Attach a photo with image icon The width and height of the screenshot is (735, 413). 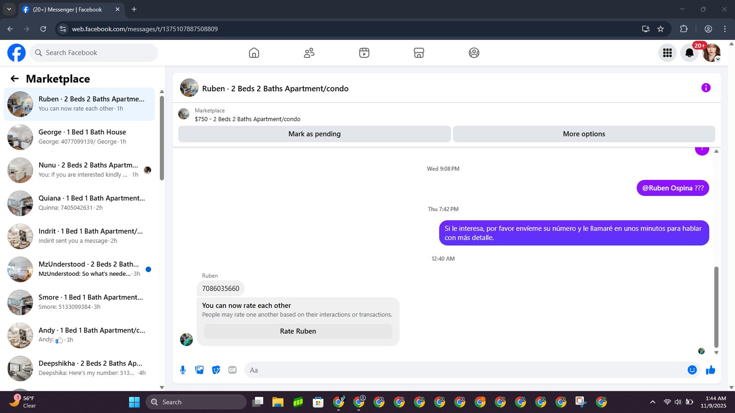199,370
